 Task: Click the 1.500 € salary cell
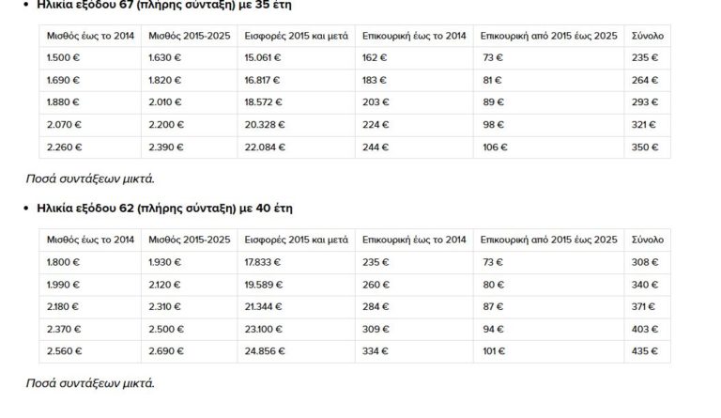(x=62, y=57)
